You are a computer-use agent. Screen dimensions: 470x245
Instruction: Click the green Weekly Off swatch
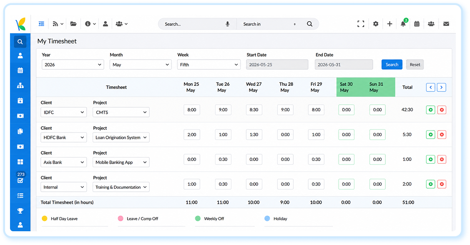click(198, 218)
